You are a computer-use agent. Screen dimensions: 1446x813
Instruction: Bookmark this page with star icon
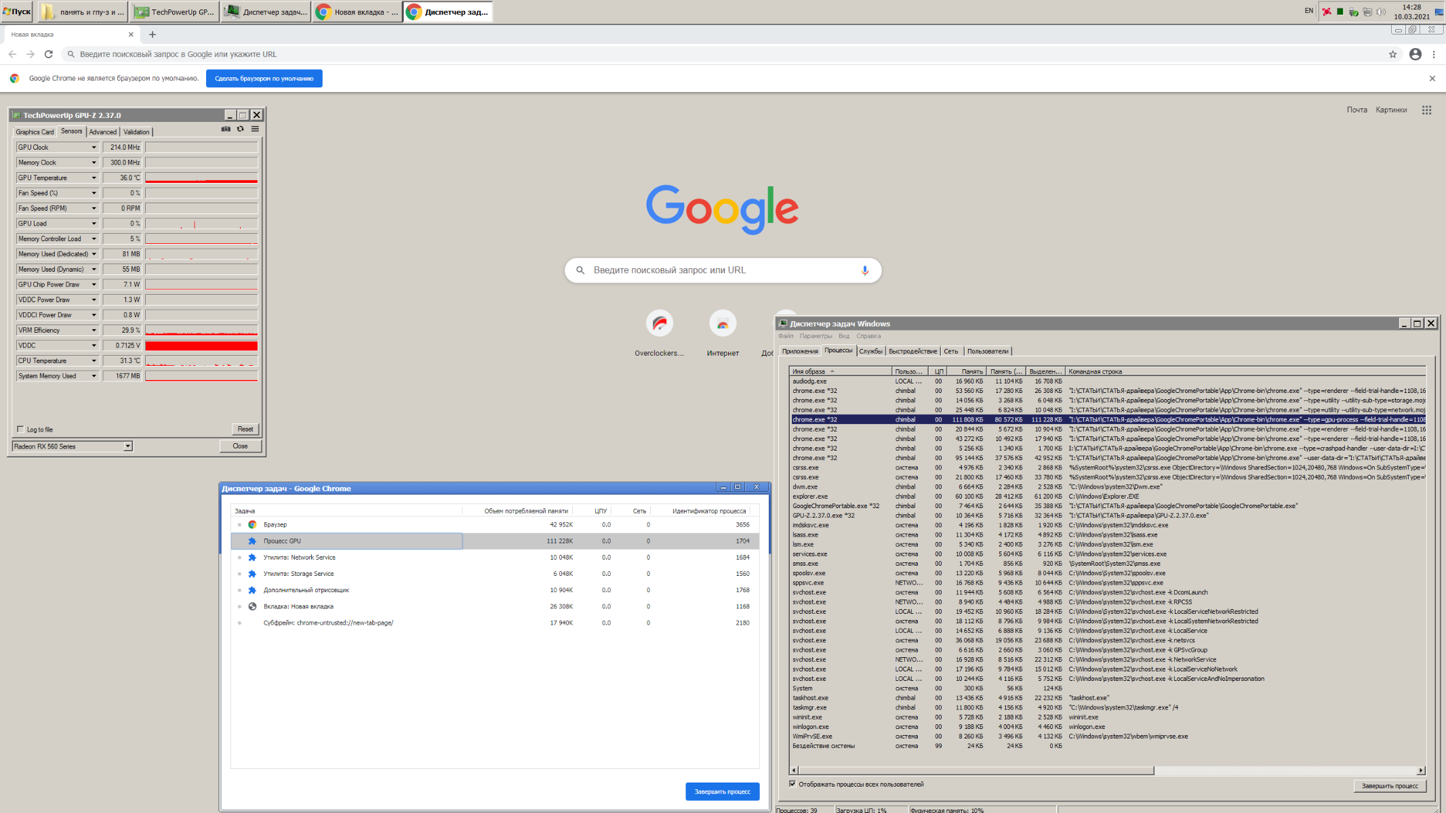coord(1392,54)
